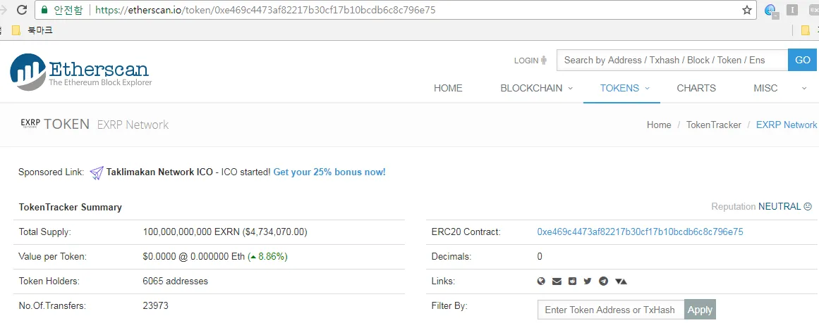
Task: Open the token website globe link icon
Action: coord(541,281)
